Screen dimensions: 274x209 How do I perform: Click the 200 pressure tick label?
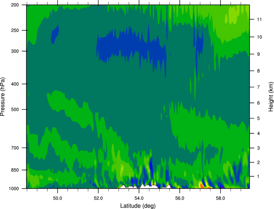coord(15,5)
